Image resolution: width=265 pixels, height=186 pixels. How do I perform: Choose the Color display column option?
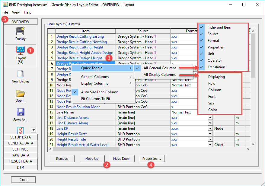click(212, 110)
